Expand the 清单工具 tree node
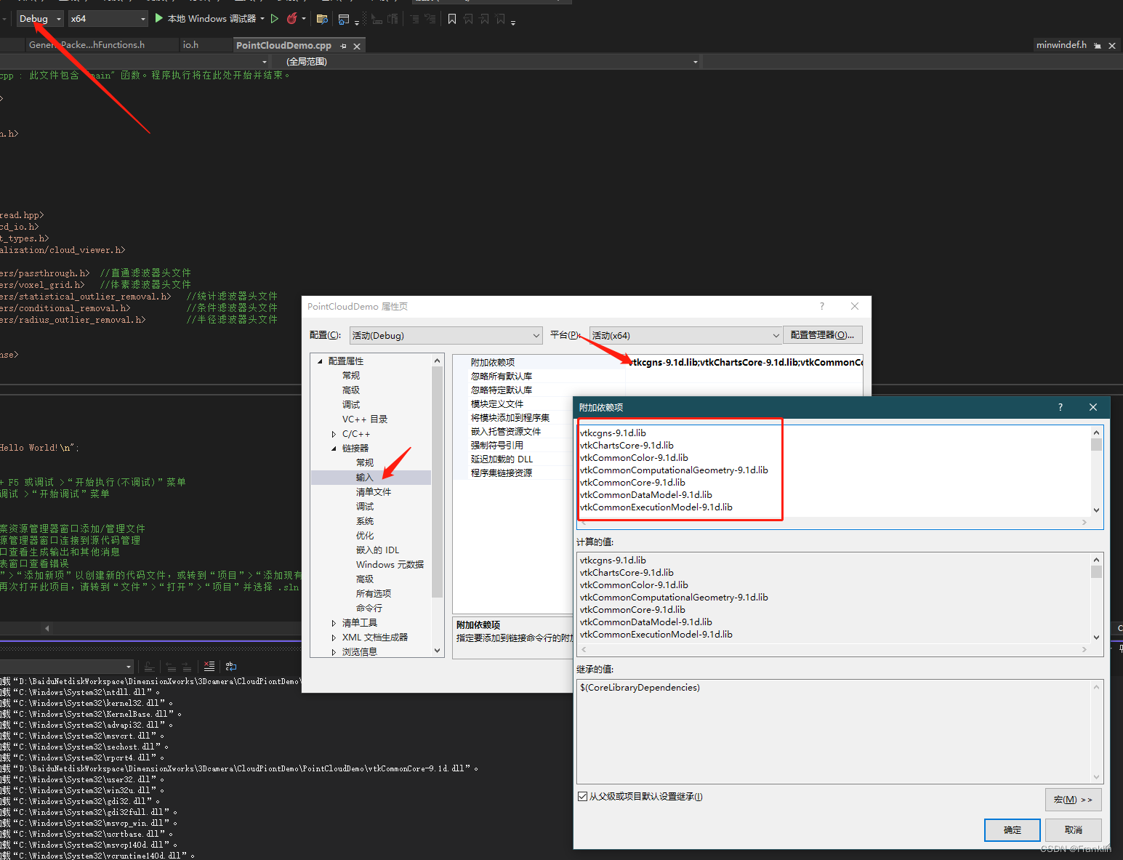The height and width of the screenshot is (860, 1123). tap(334, 623)
